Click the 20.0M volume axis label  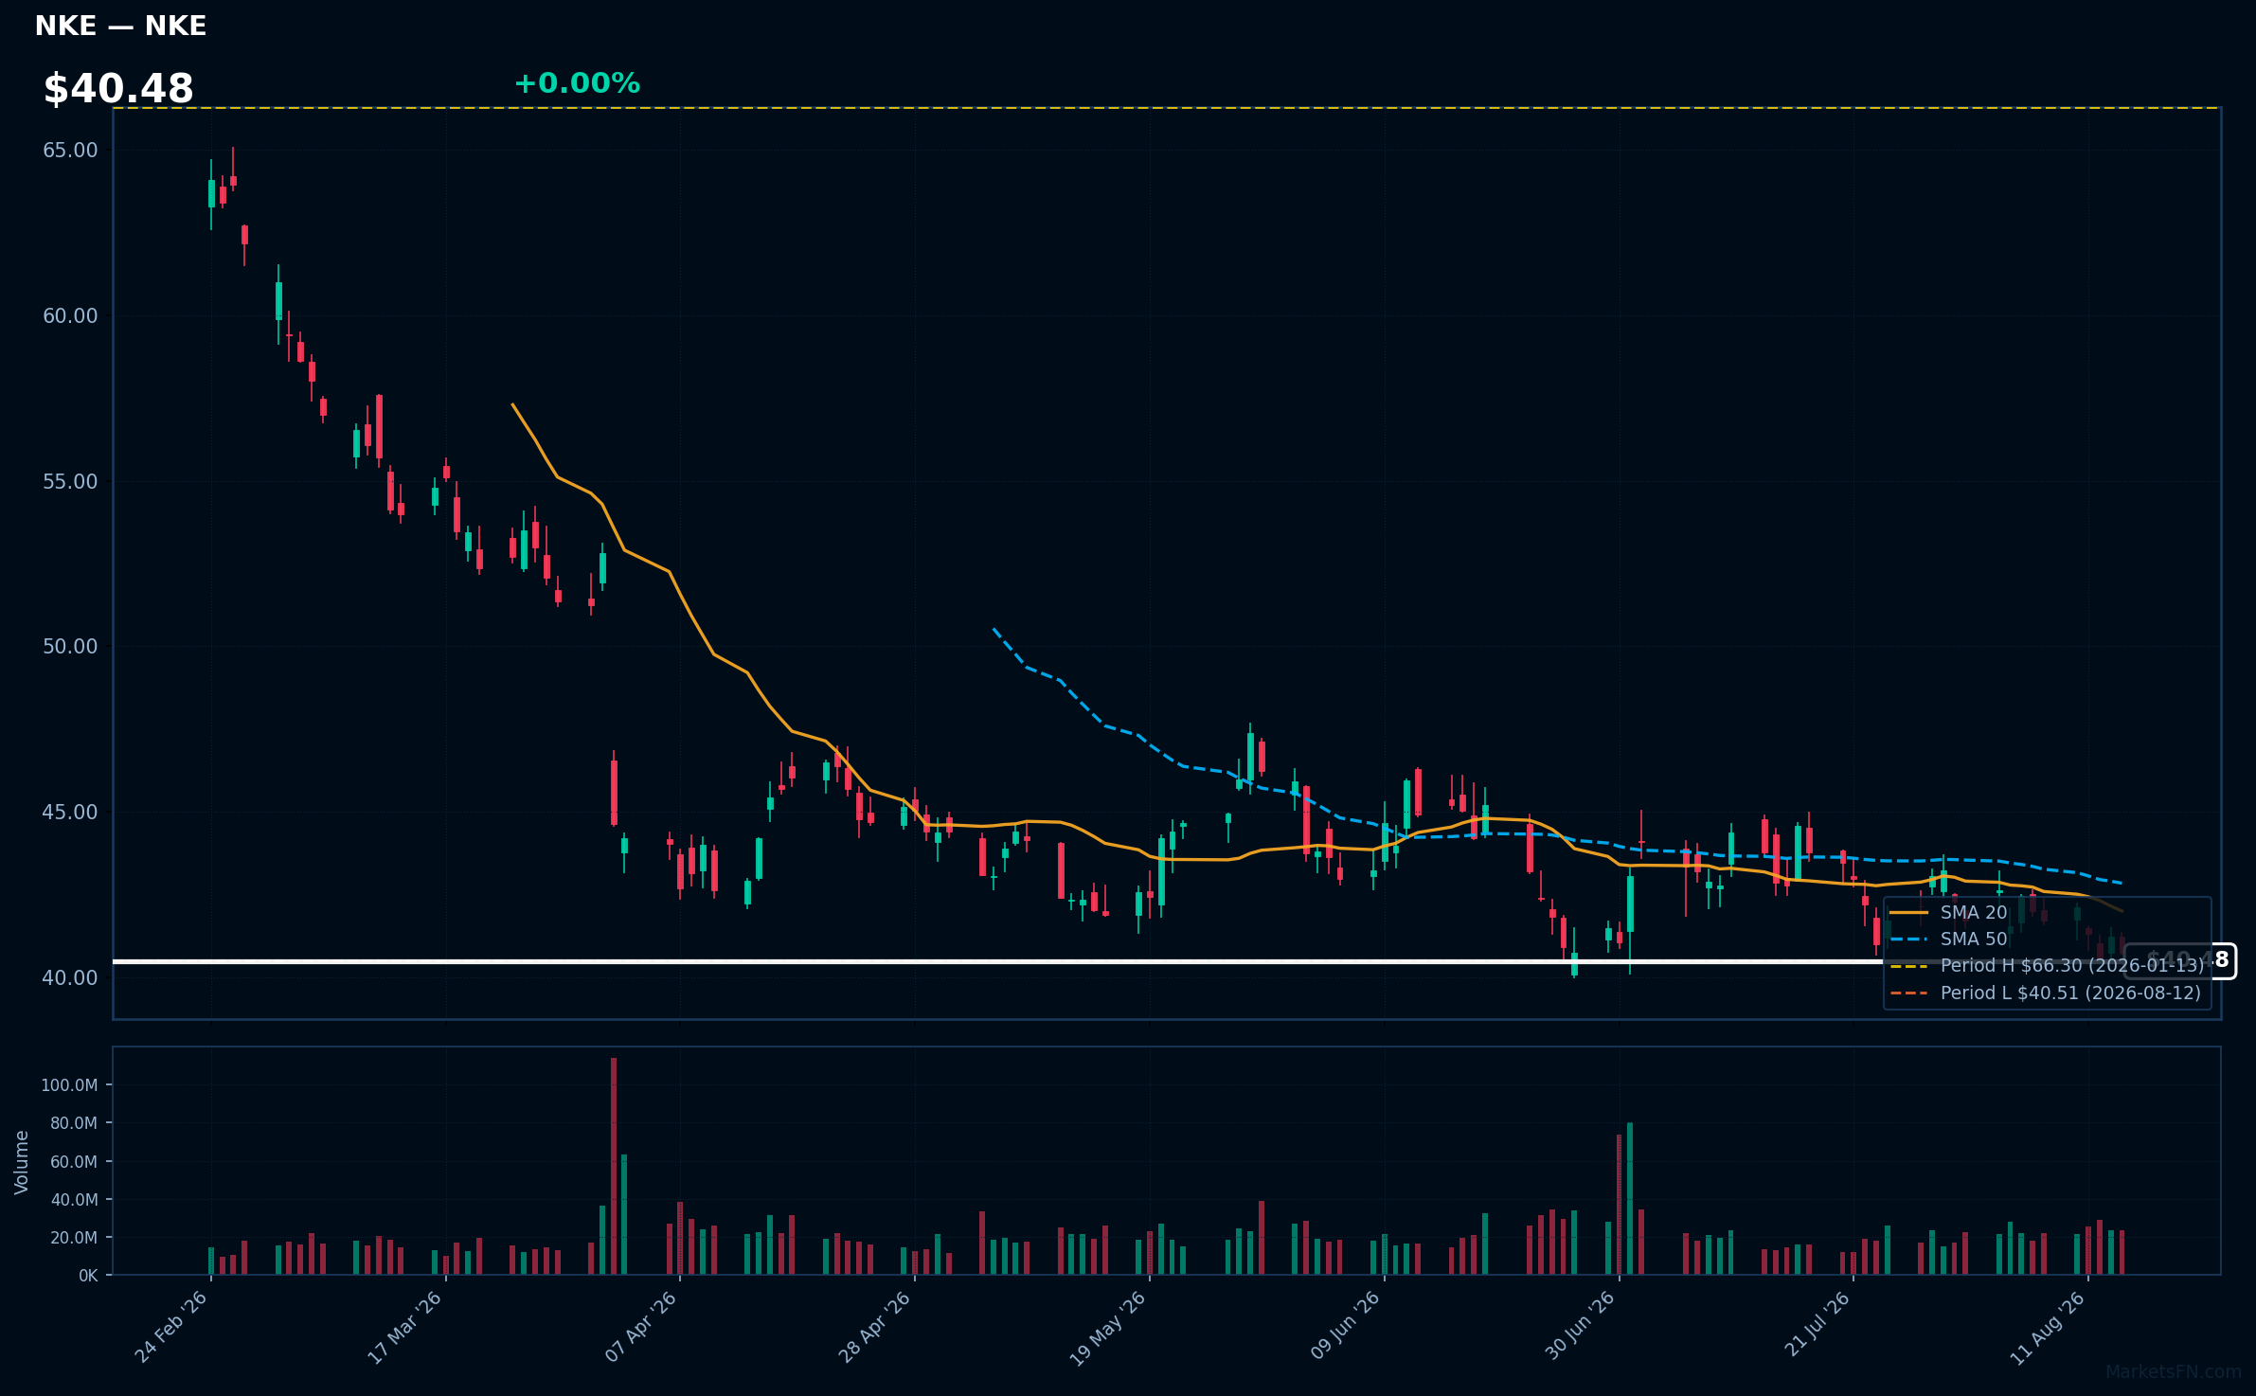(x=74, y=1238)
